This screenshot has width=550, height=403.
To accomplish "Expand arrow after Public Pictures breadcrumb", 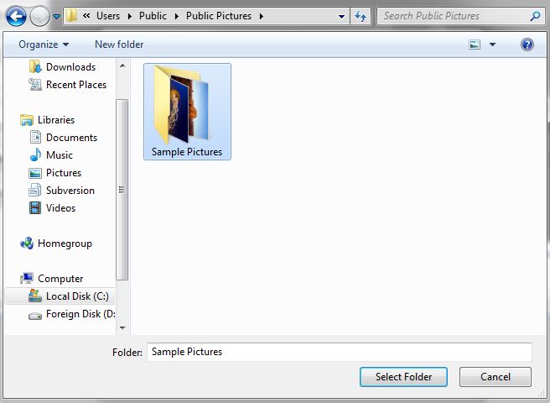I will point(262,16).
